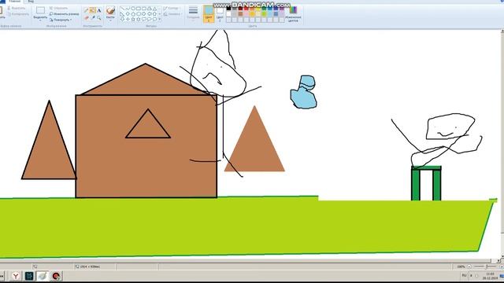Choose the Oval callout shape

[150, 19]
